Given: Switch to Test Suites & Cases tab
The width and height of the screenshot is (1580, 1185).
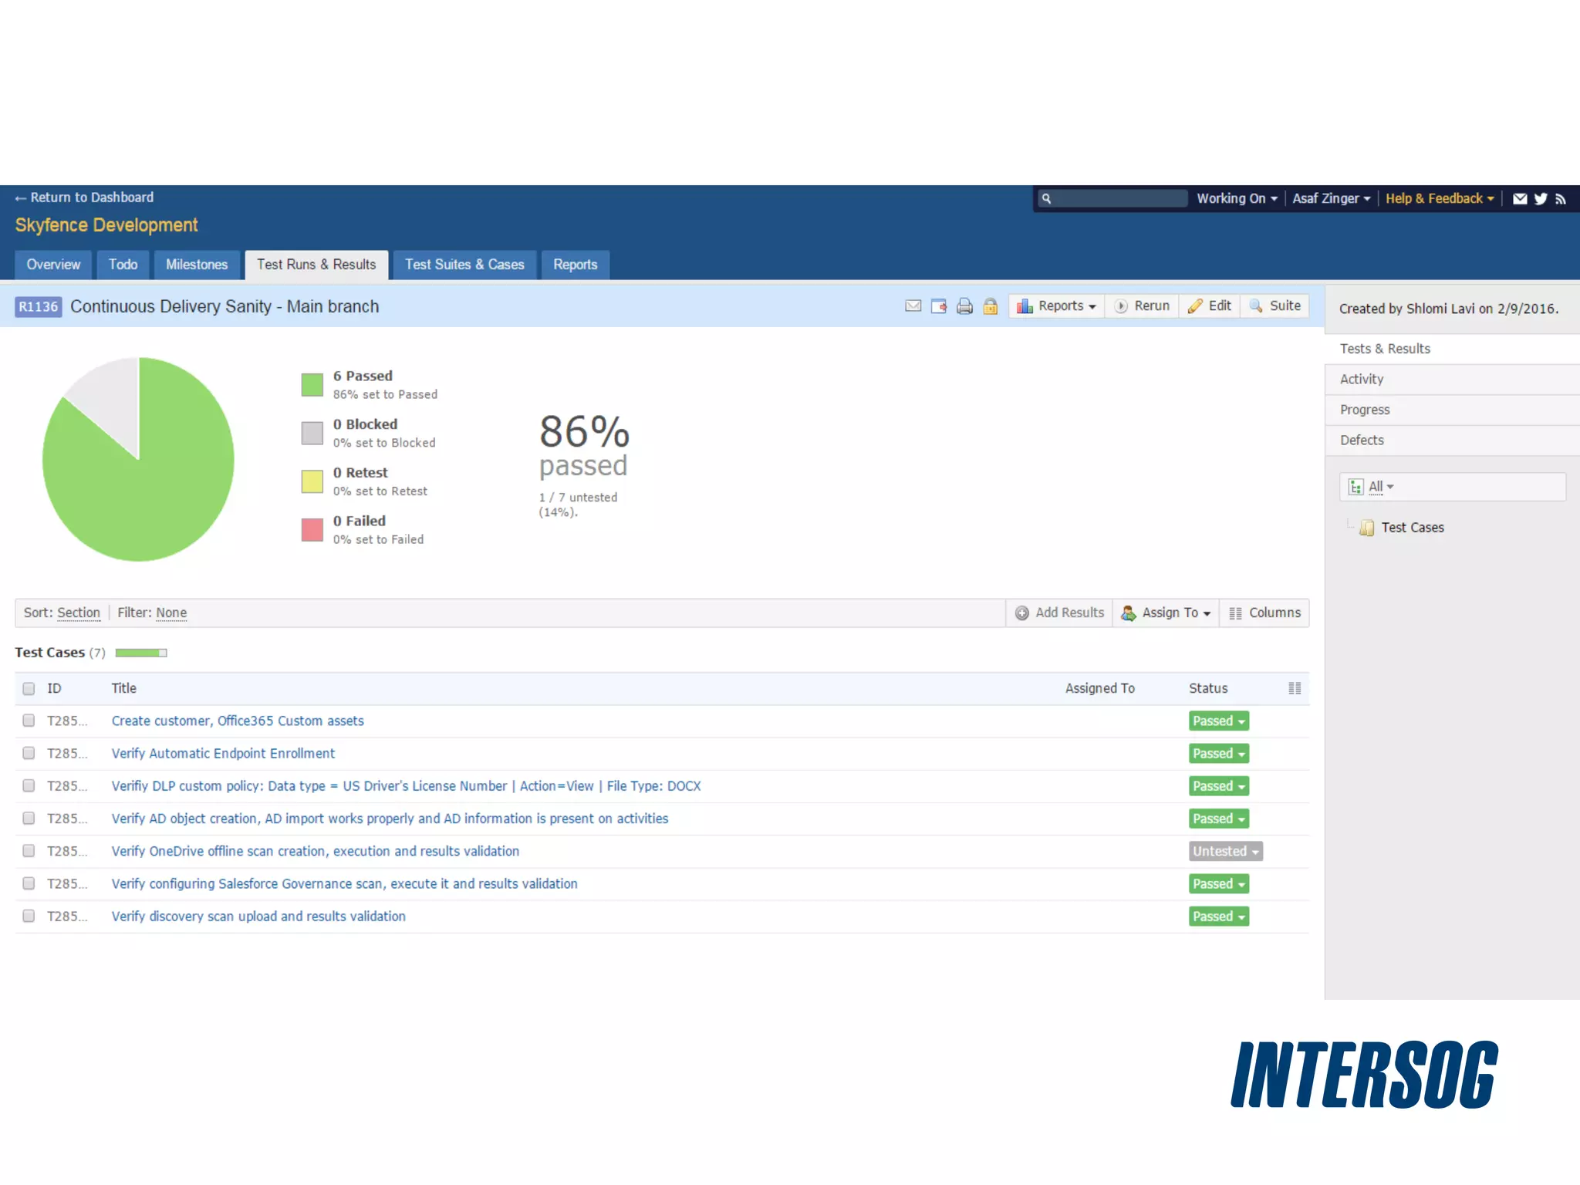Looking at the screenshot, I should (464, 265).
